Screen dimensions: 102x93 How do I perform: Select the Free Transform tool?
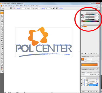coord(2,41)
